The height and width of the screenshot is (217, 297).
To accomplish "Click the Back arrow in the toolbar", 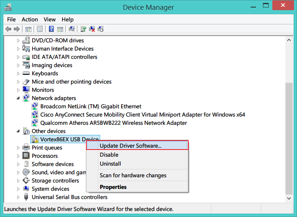I will coord(8,29).
